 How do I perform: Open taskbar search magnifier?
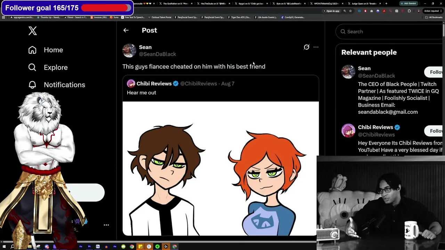13,247
